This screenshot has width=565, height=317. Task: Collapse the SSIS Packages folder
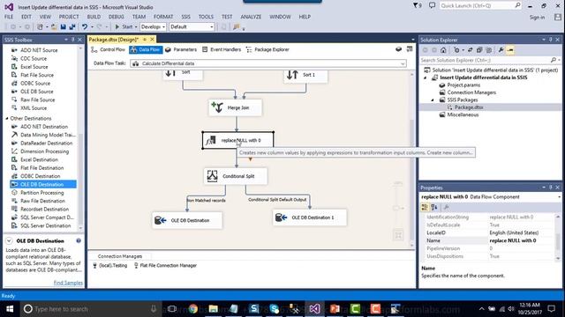(x=433, y=100)
